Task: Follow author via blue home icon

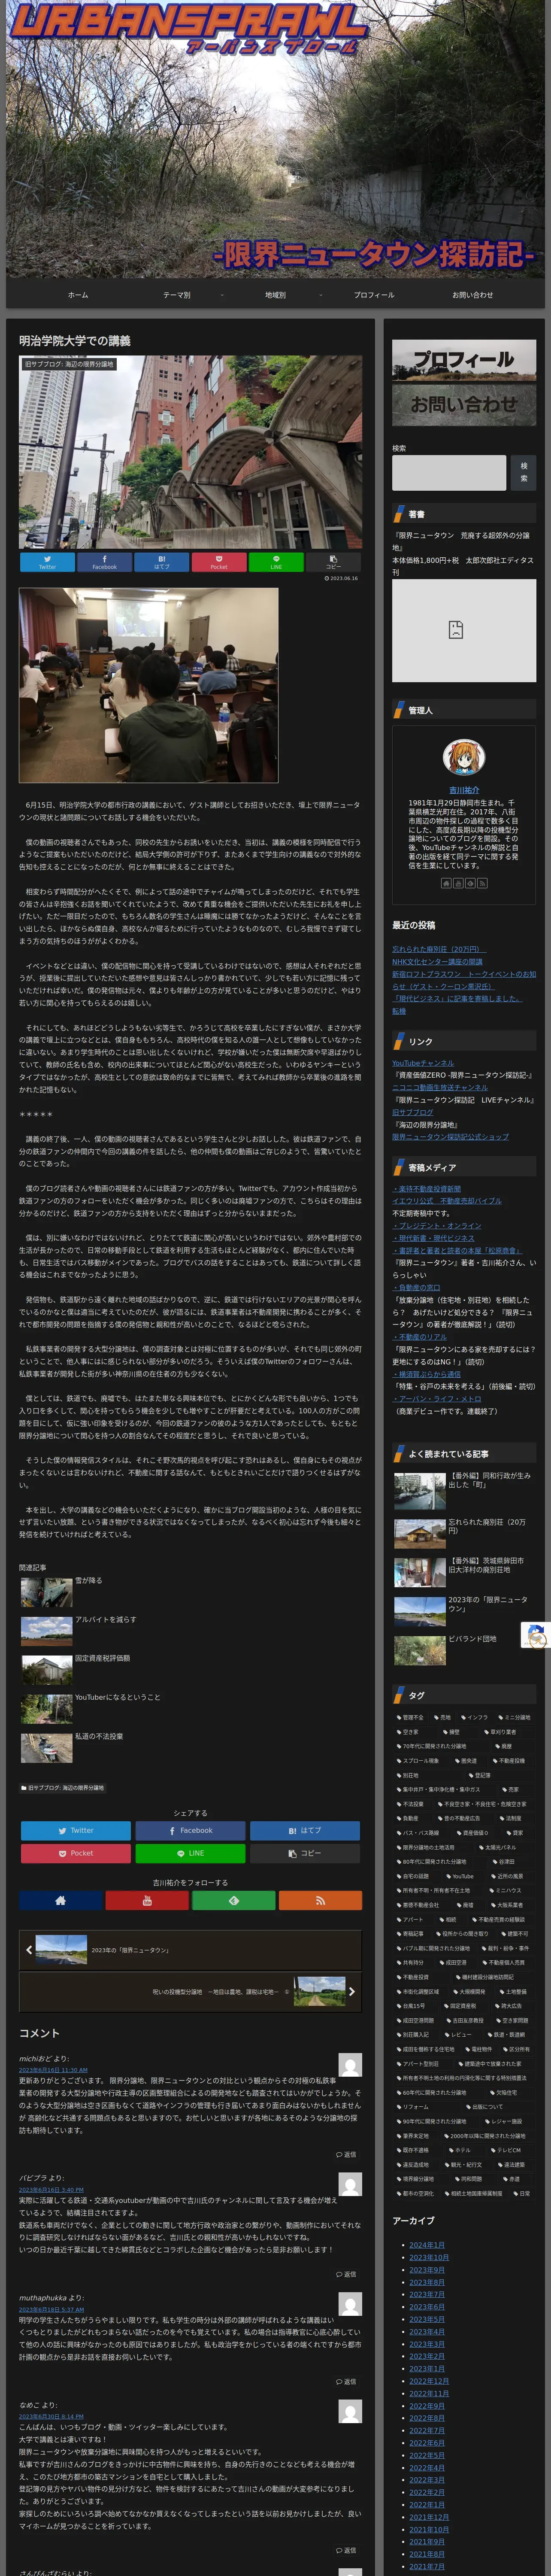Action: [61, 1901]
